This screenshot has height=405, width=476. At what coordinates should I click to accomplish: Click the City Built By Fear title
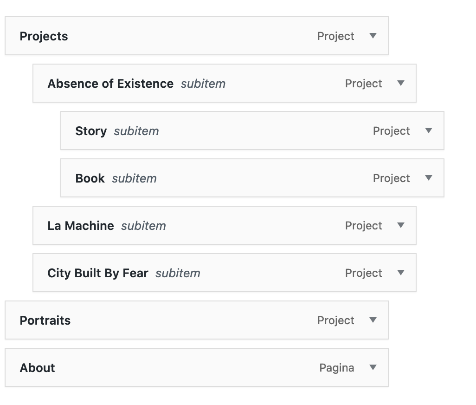tap(98, 274)
